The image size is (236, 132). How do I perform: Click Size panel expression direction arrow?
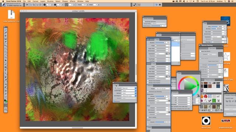click(225, 37)
